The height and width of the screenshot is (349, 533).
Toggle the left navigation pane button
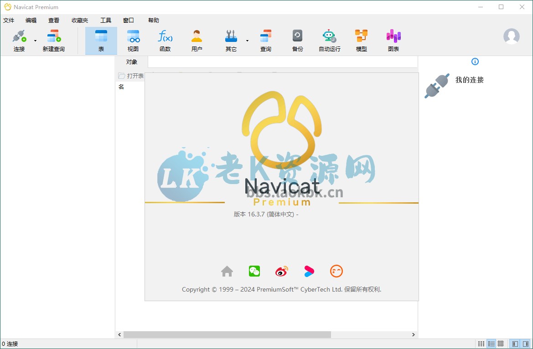point(515,344)
